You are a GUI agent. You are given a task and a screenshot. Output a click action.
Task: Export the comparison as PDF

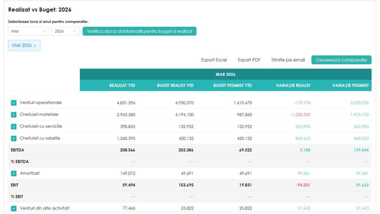pos(249,60)
